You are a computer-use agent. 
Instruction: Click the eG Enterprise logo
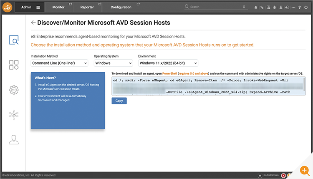[x=8, y=7]
